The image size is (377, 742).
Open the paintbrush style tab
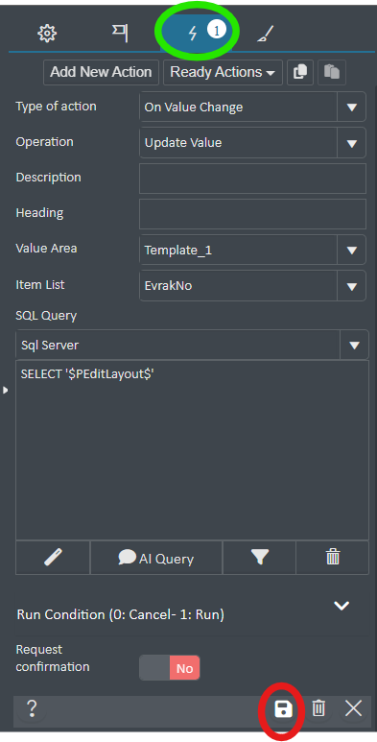click(x=266, y=34)
